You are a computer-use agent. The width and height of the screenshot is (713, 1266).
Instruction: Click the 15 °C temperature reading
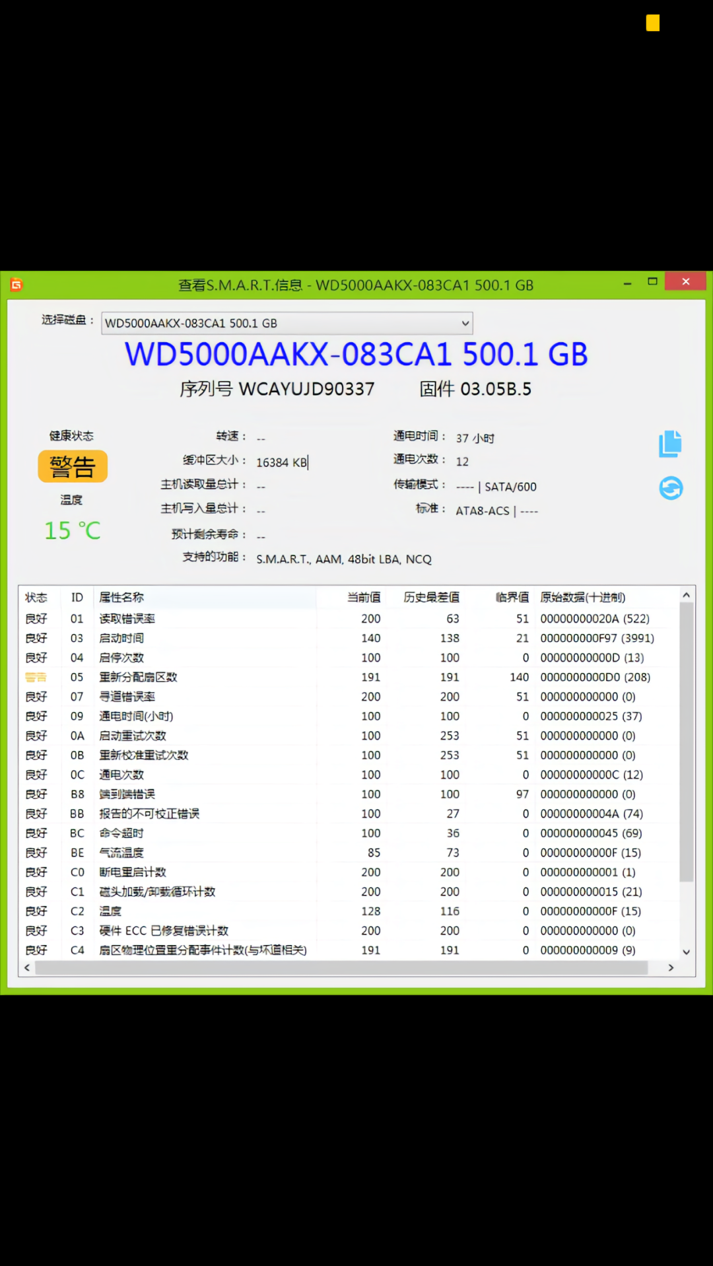click(x=73, y=530)
